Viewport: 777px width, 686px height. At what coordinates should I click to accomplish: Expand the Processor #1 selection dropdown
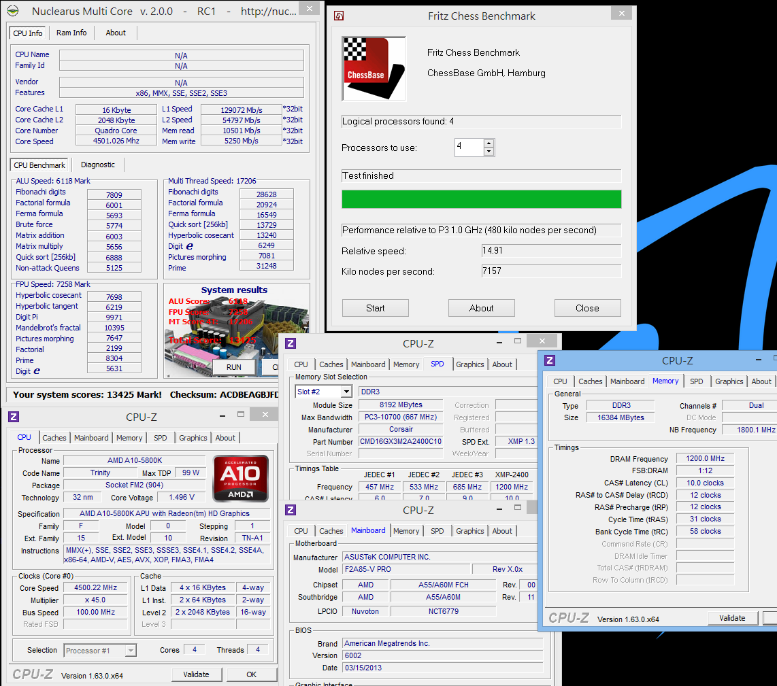pyautogui.click(x=131, y=651)
